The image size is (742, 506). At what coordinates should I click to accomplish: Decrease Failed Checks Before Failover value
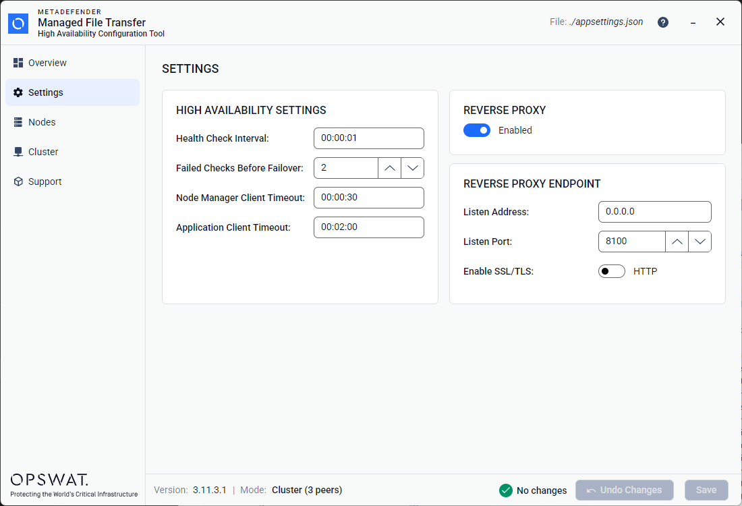coord(412,168)
